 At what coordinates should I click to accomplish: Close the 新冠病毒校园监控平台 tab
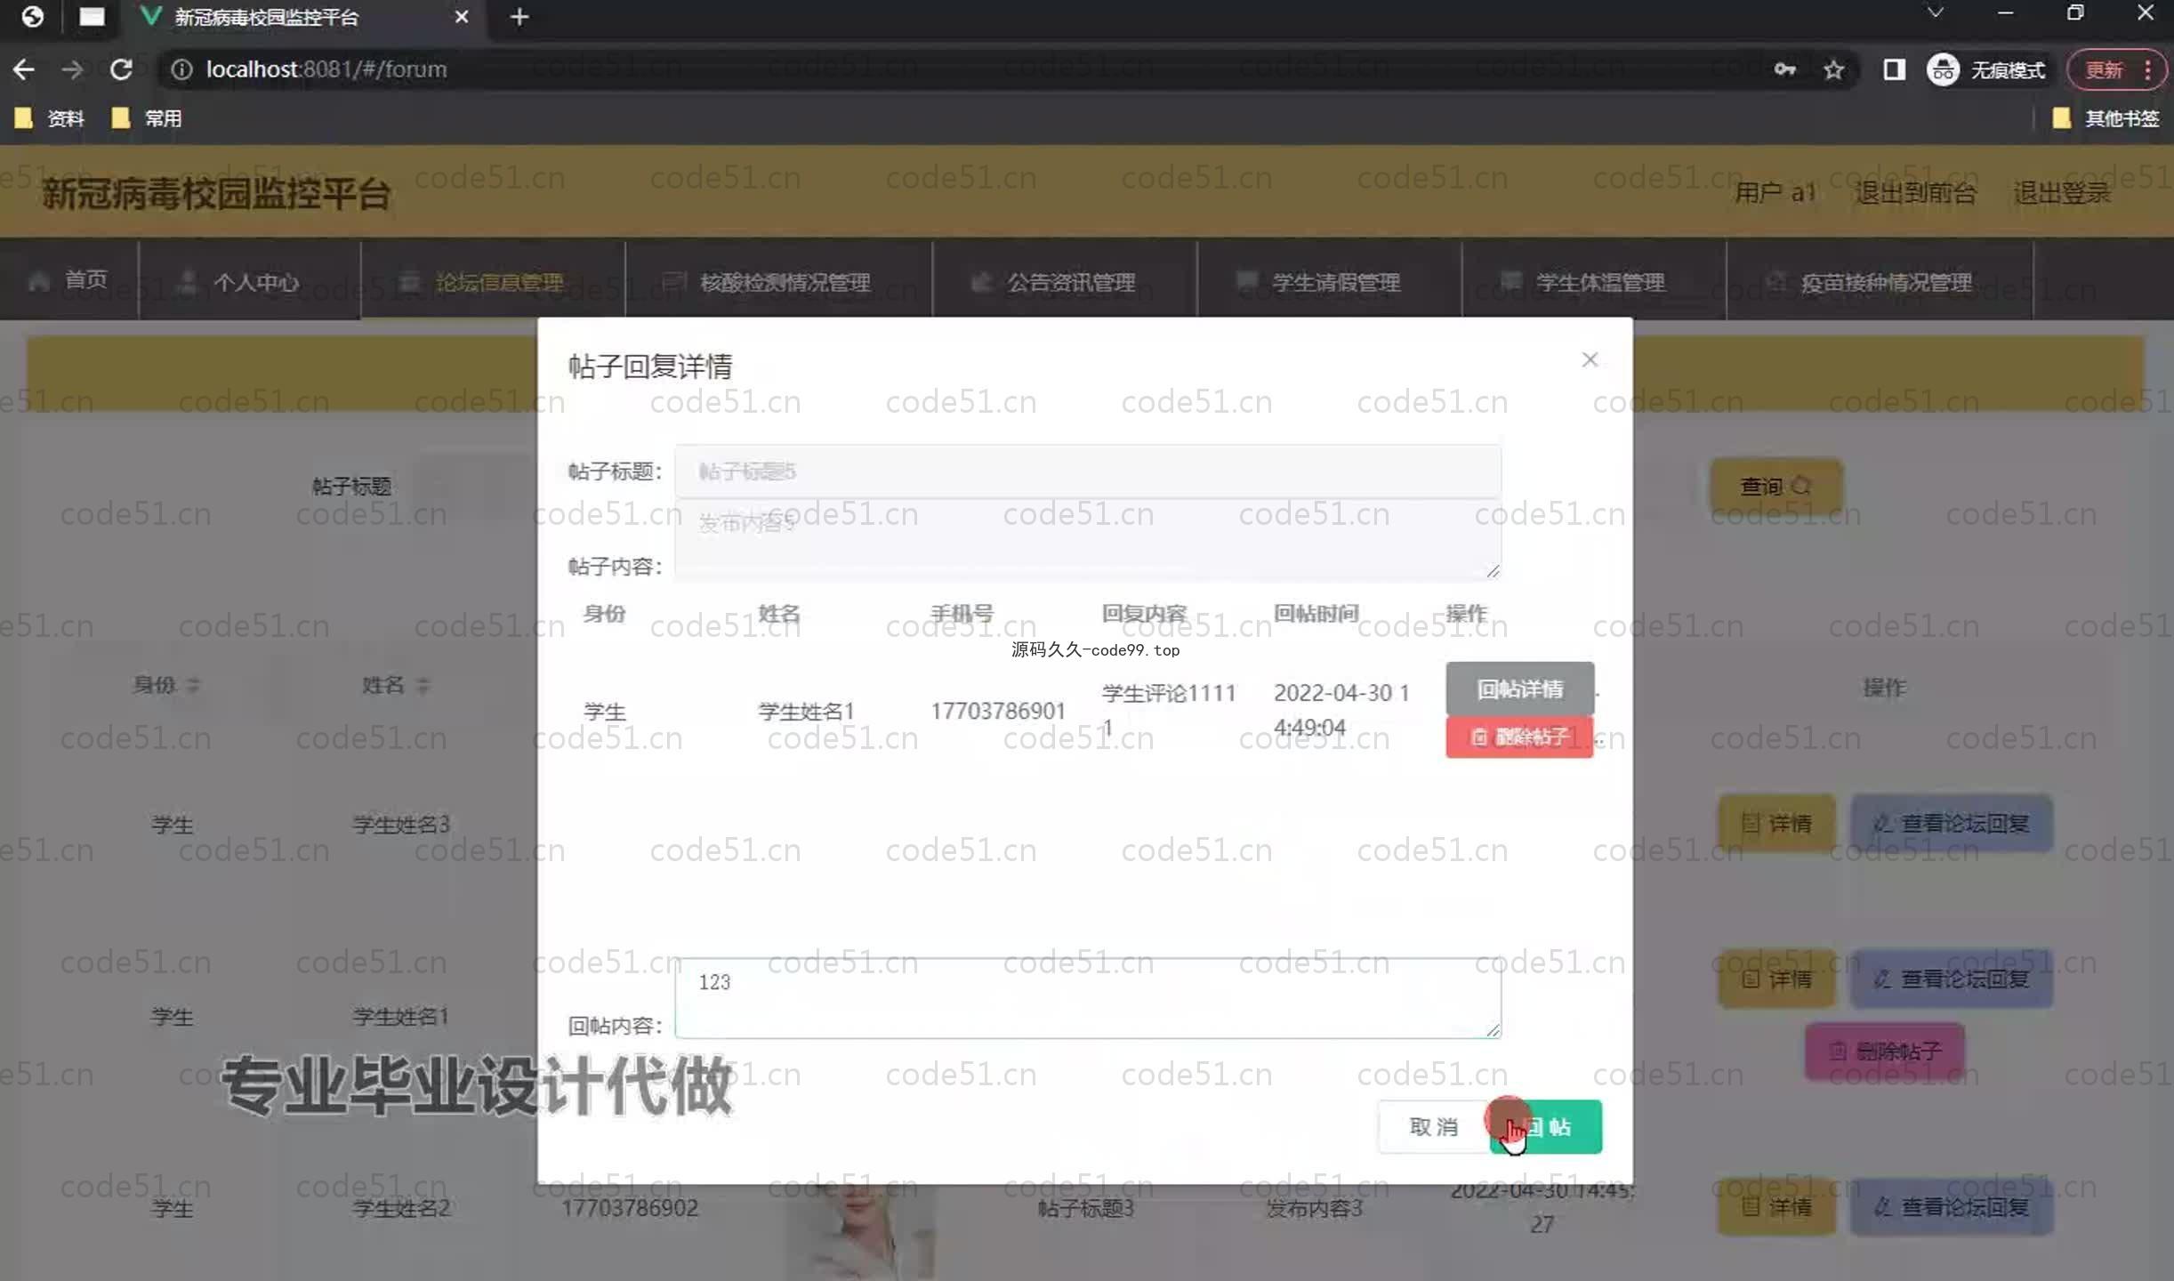point(461,17)
